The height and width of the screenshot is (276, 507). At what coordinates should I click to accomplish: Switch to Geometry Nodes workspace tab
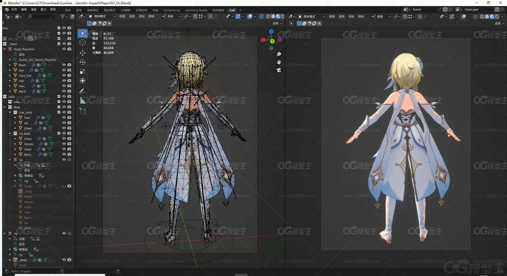tap(196, 10)
